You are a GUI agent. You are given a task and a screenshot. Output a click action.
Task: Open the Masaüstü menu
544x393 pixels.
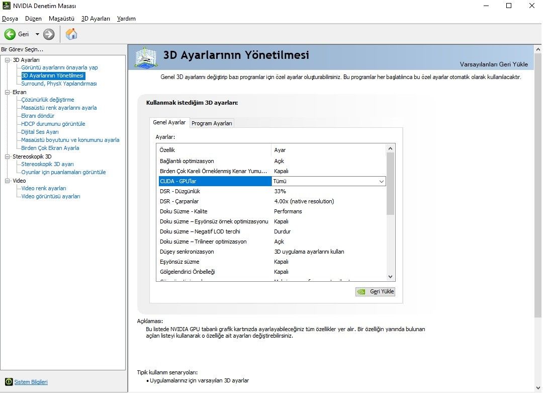point(61,19)
